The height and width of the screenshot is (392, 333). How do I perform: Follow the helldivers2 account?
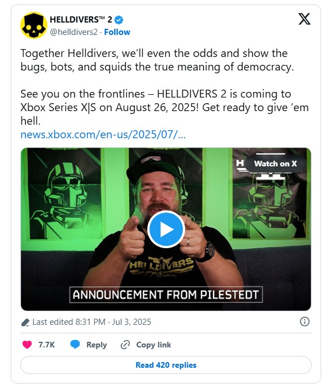(117, 32)
